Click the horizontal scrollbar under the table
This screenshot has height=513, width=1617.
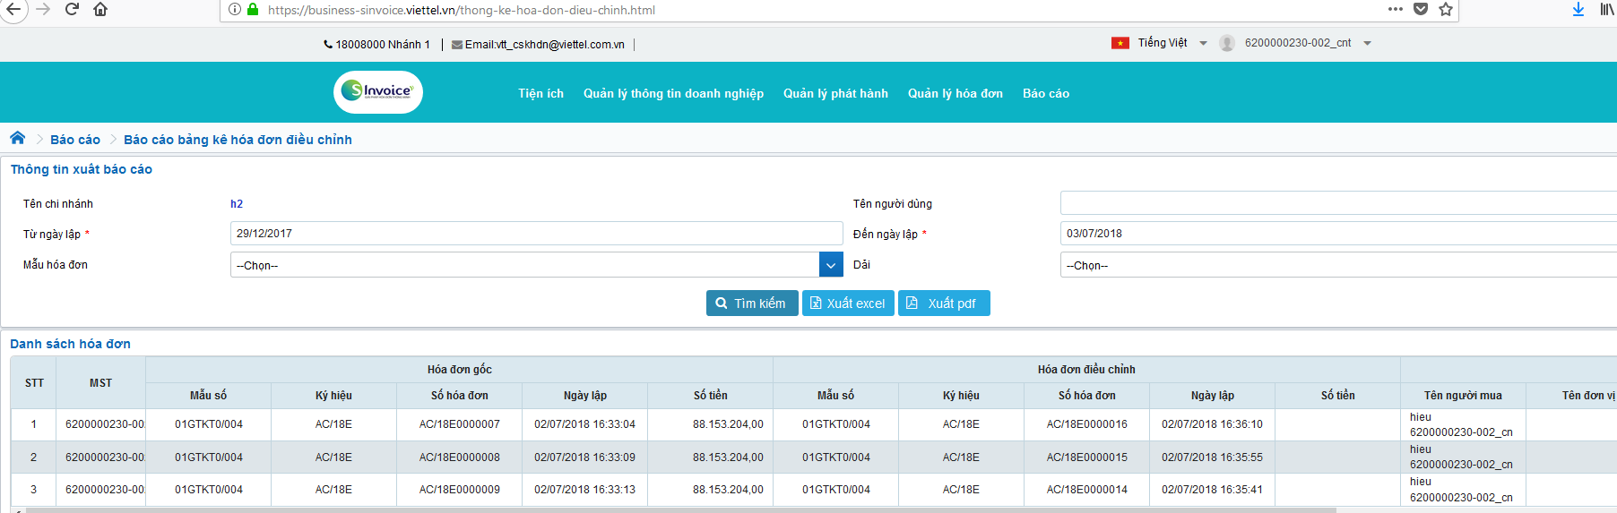click(681, 509)
